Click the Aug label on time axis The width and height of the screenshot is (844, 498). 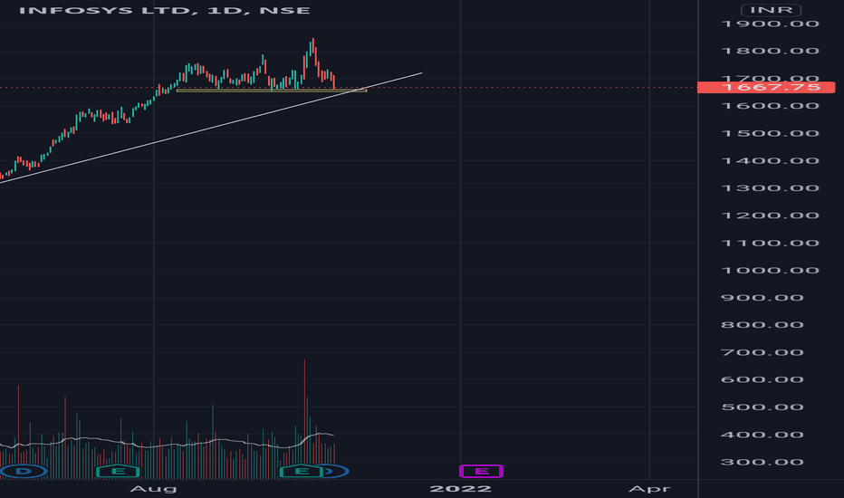153,489
